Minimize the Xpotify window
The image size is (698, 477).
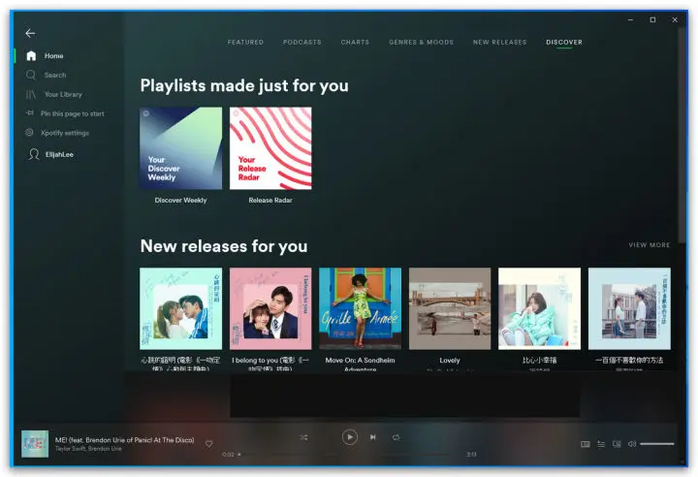click(631, 19)
